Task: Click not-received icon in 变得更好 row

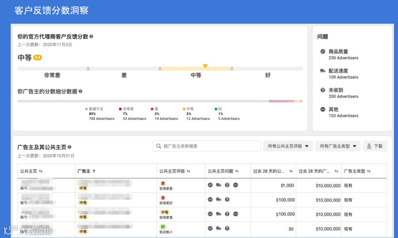Action: coord(227,199)
